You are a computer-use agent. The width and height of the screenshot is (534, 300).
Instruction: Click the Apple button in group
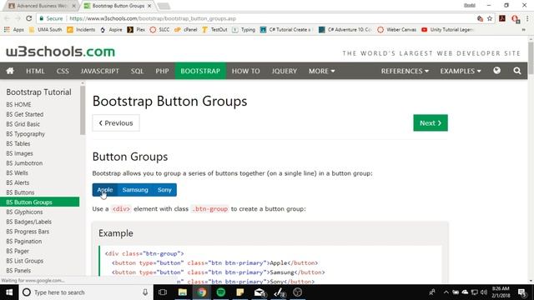105,190
